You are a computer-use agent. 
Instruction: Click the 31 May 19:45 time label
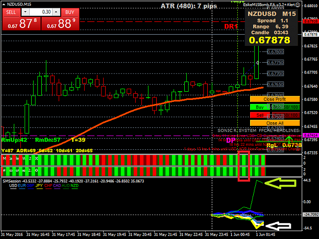point(114,234)
